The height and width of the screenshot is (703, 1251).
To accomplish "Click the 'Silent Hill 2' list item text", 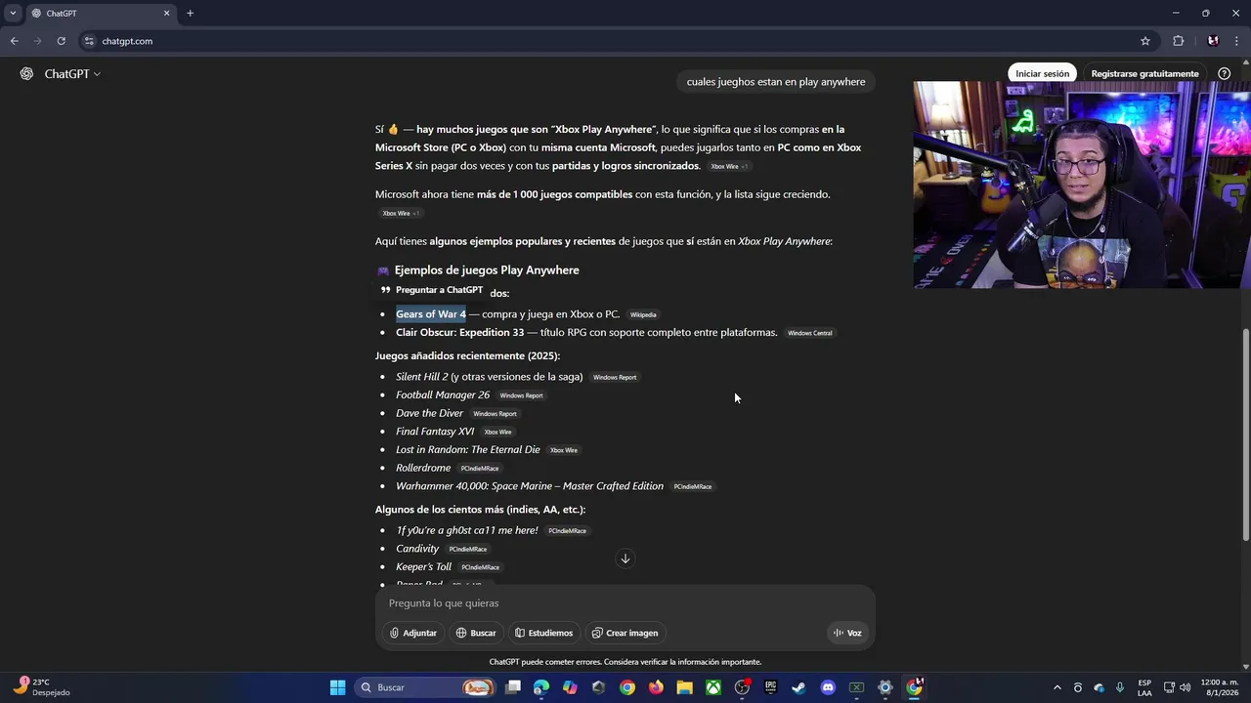I will (422, 377).
